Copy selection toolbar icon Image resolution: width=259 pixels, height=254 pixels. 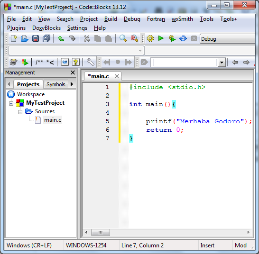pos(98,38)
